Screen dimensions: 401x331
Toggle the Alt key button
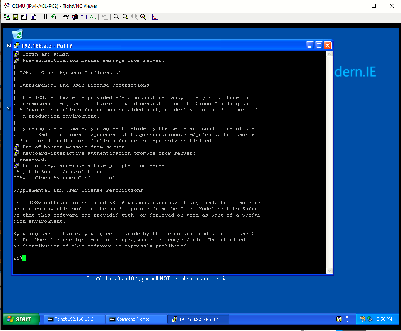pos(93,17)
